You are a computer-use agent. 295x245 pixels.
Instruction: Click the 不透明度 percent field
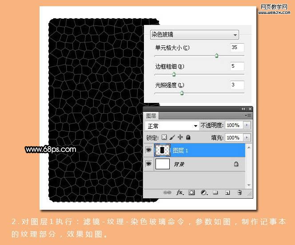point(234,125)
